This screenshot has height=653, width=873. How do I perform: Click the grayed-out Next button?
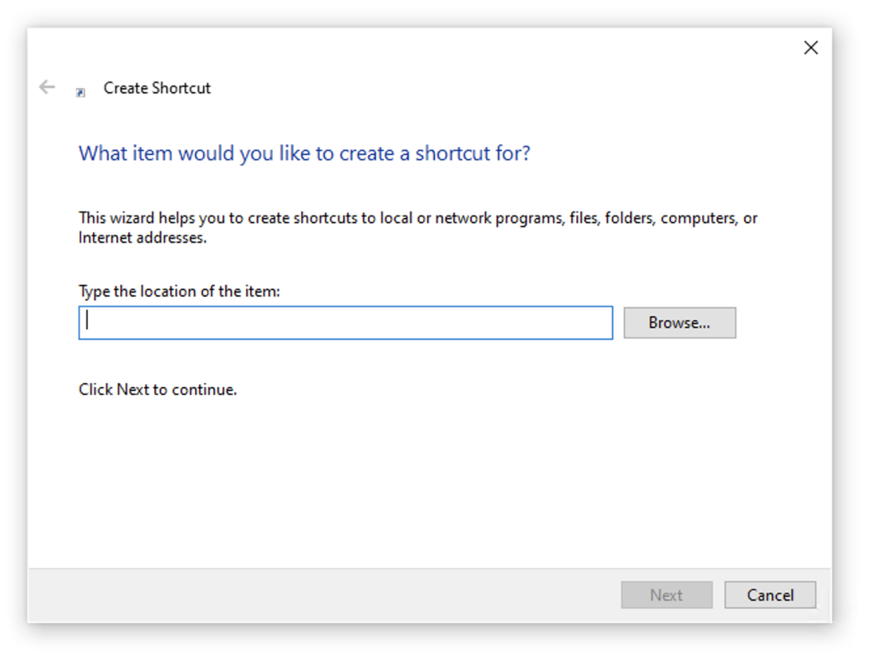(666, 596)
